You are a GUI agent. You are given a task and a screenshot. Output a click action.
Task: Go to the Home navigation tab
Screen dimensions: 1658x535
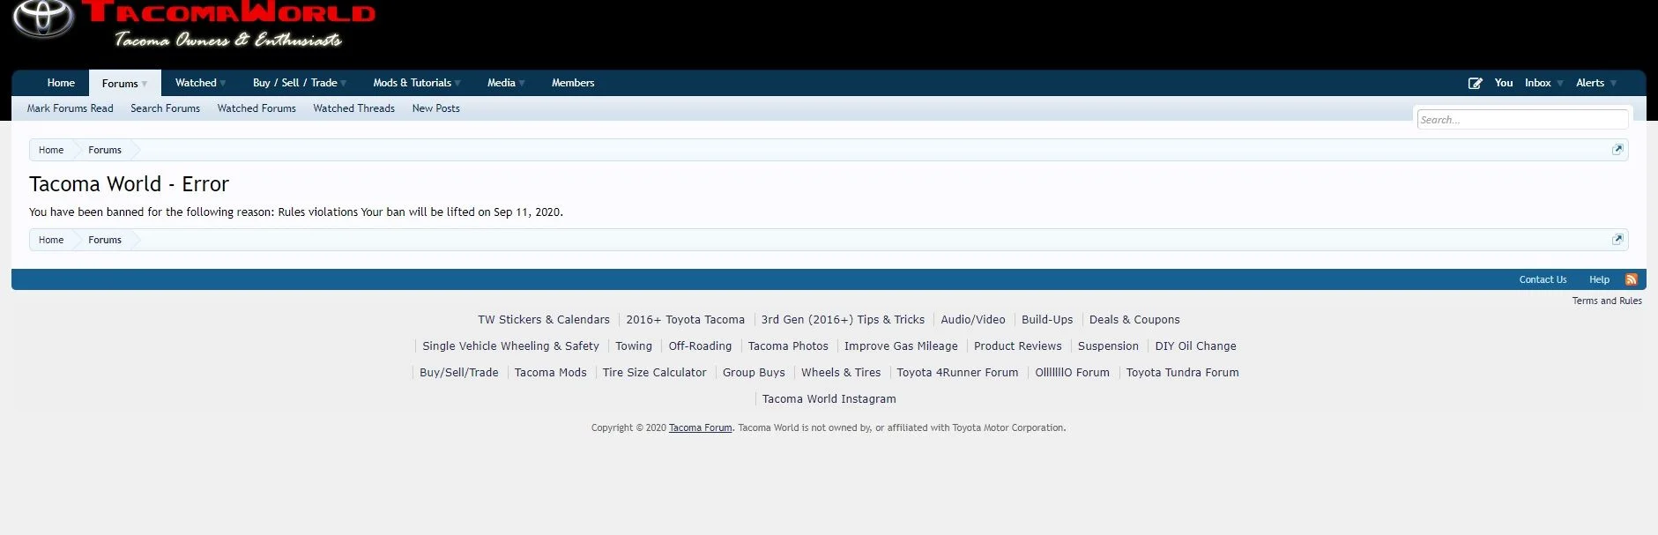point(61,83)
